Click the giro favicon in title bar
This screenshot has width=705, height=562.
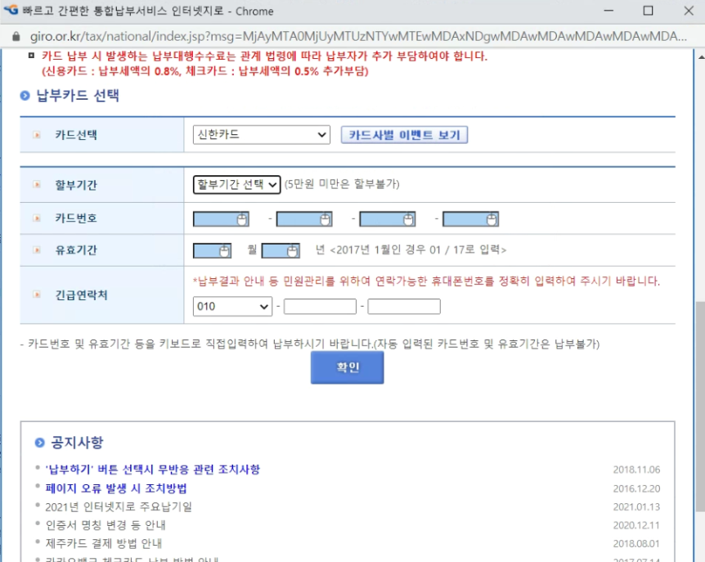[11, 10]
